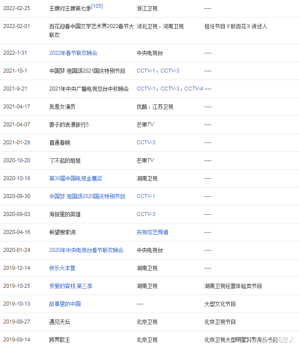Select 湖南卫视 in the 2019-12-14 row

coord(147,268)
